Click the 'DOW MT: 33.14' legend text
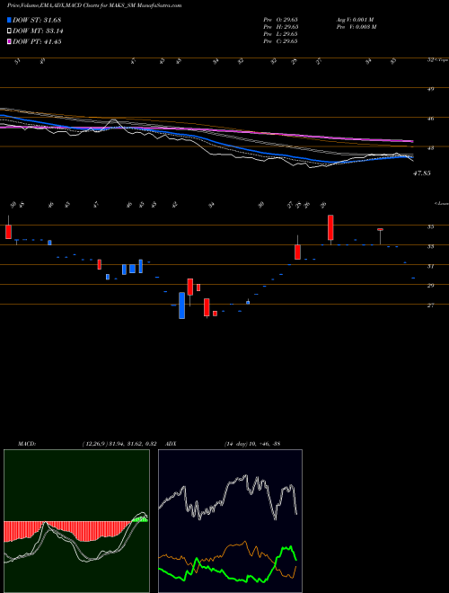The height and width of the screenshot is (593, 449). click(x=38, y=31)
